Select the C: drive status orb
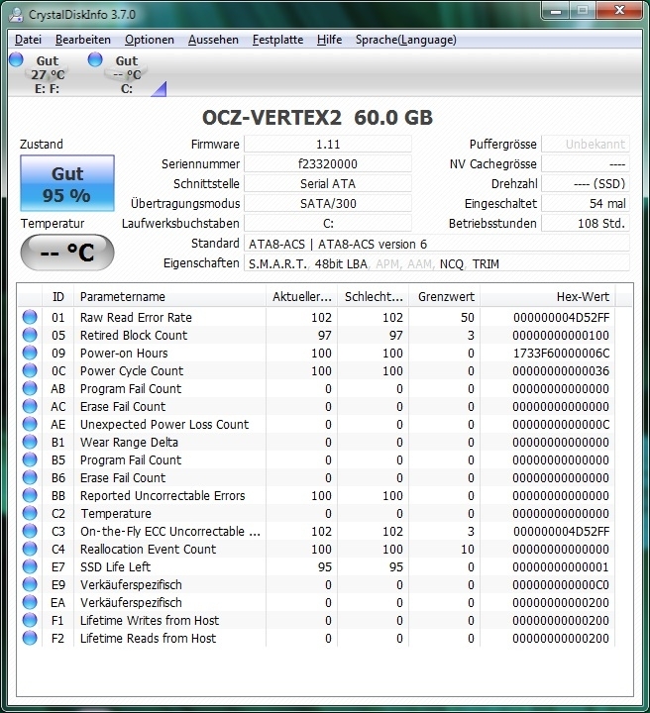Image resolution: width=650 pixels, height=713 pixels. (x=96, y=61)
